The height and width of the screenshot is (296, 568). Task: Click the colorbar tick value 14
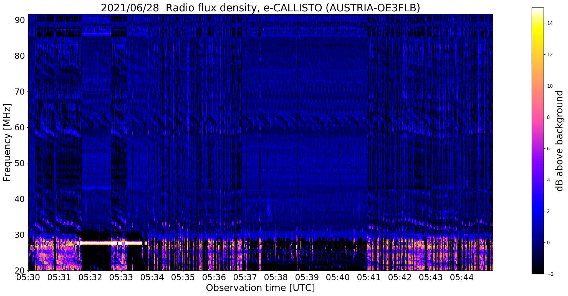[x=549, y=23]
